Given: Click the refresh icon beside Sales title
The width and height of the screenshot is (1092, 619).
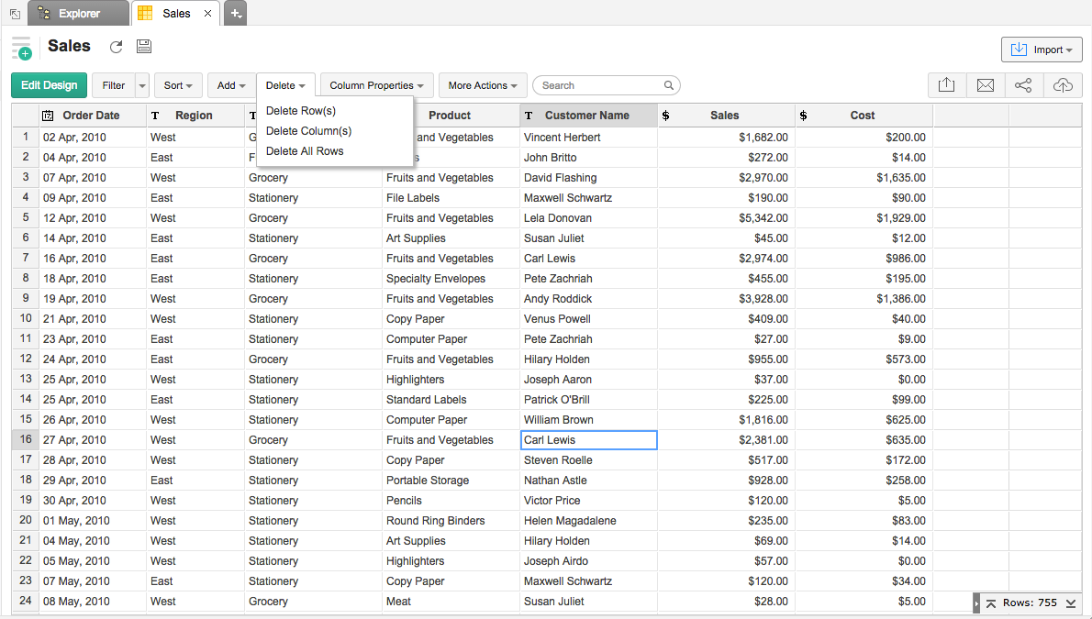Looking at the screenshot, I should [x=116, y=47].
